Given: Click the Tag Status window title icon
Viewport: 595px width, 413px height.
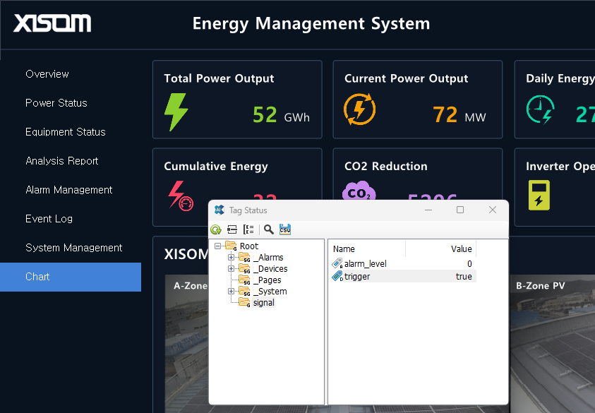Looking at the screenshot, I should (x=220, y=210).
